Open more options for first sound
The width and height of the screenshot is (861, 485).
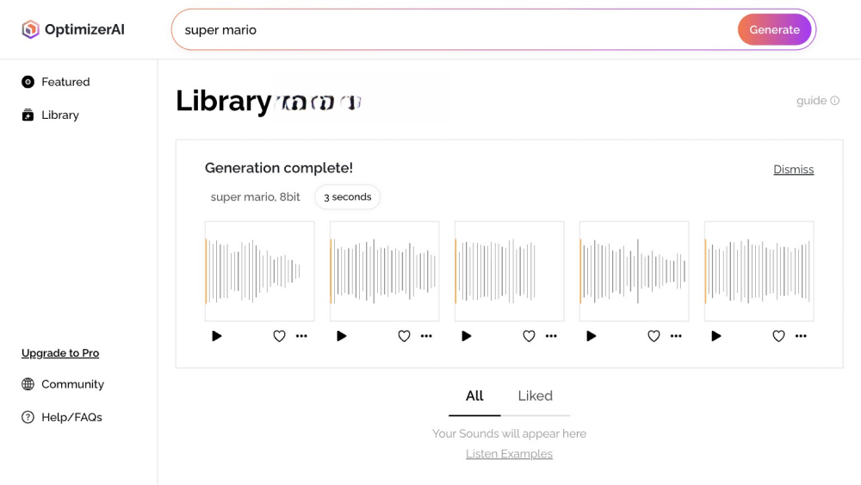[301, 336]
